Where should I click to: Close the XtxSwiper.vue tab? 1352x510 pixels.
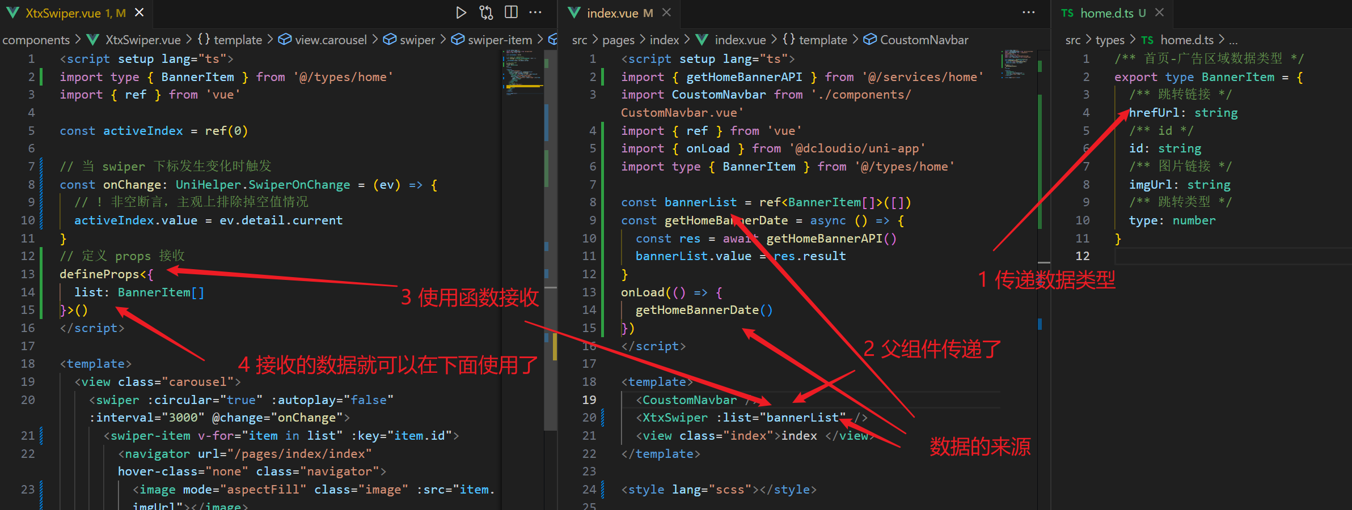pyautogui.click(x=140, y=12)
